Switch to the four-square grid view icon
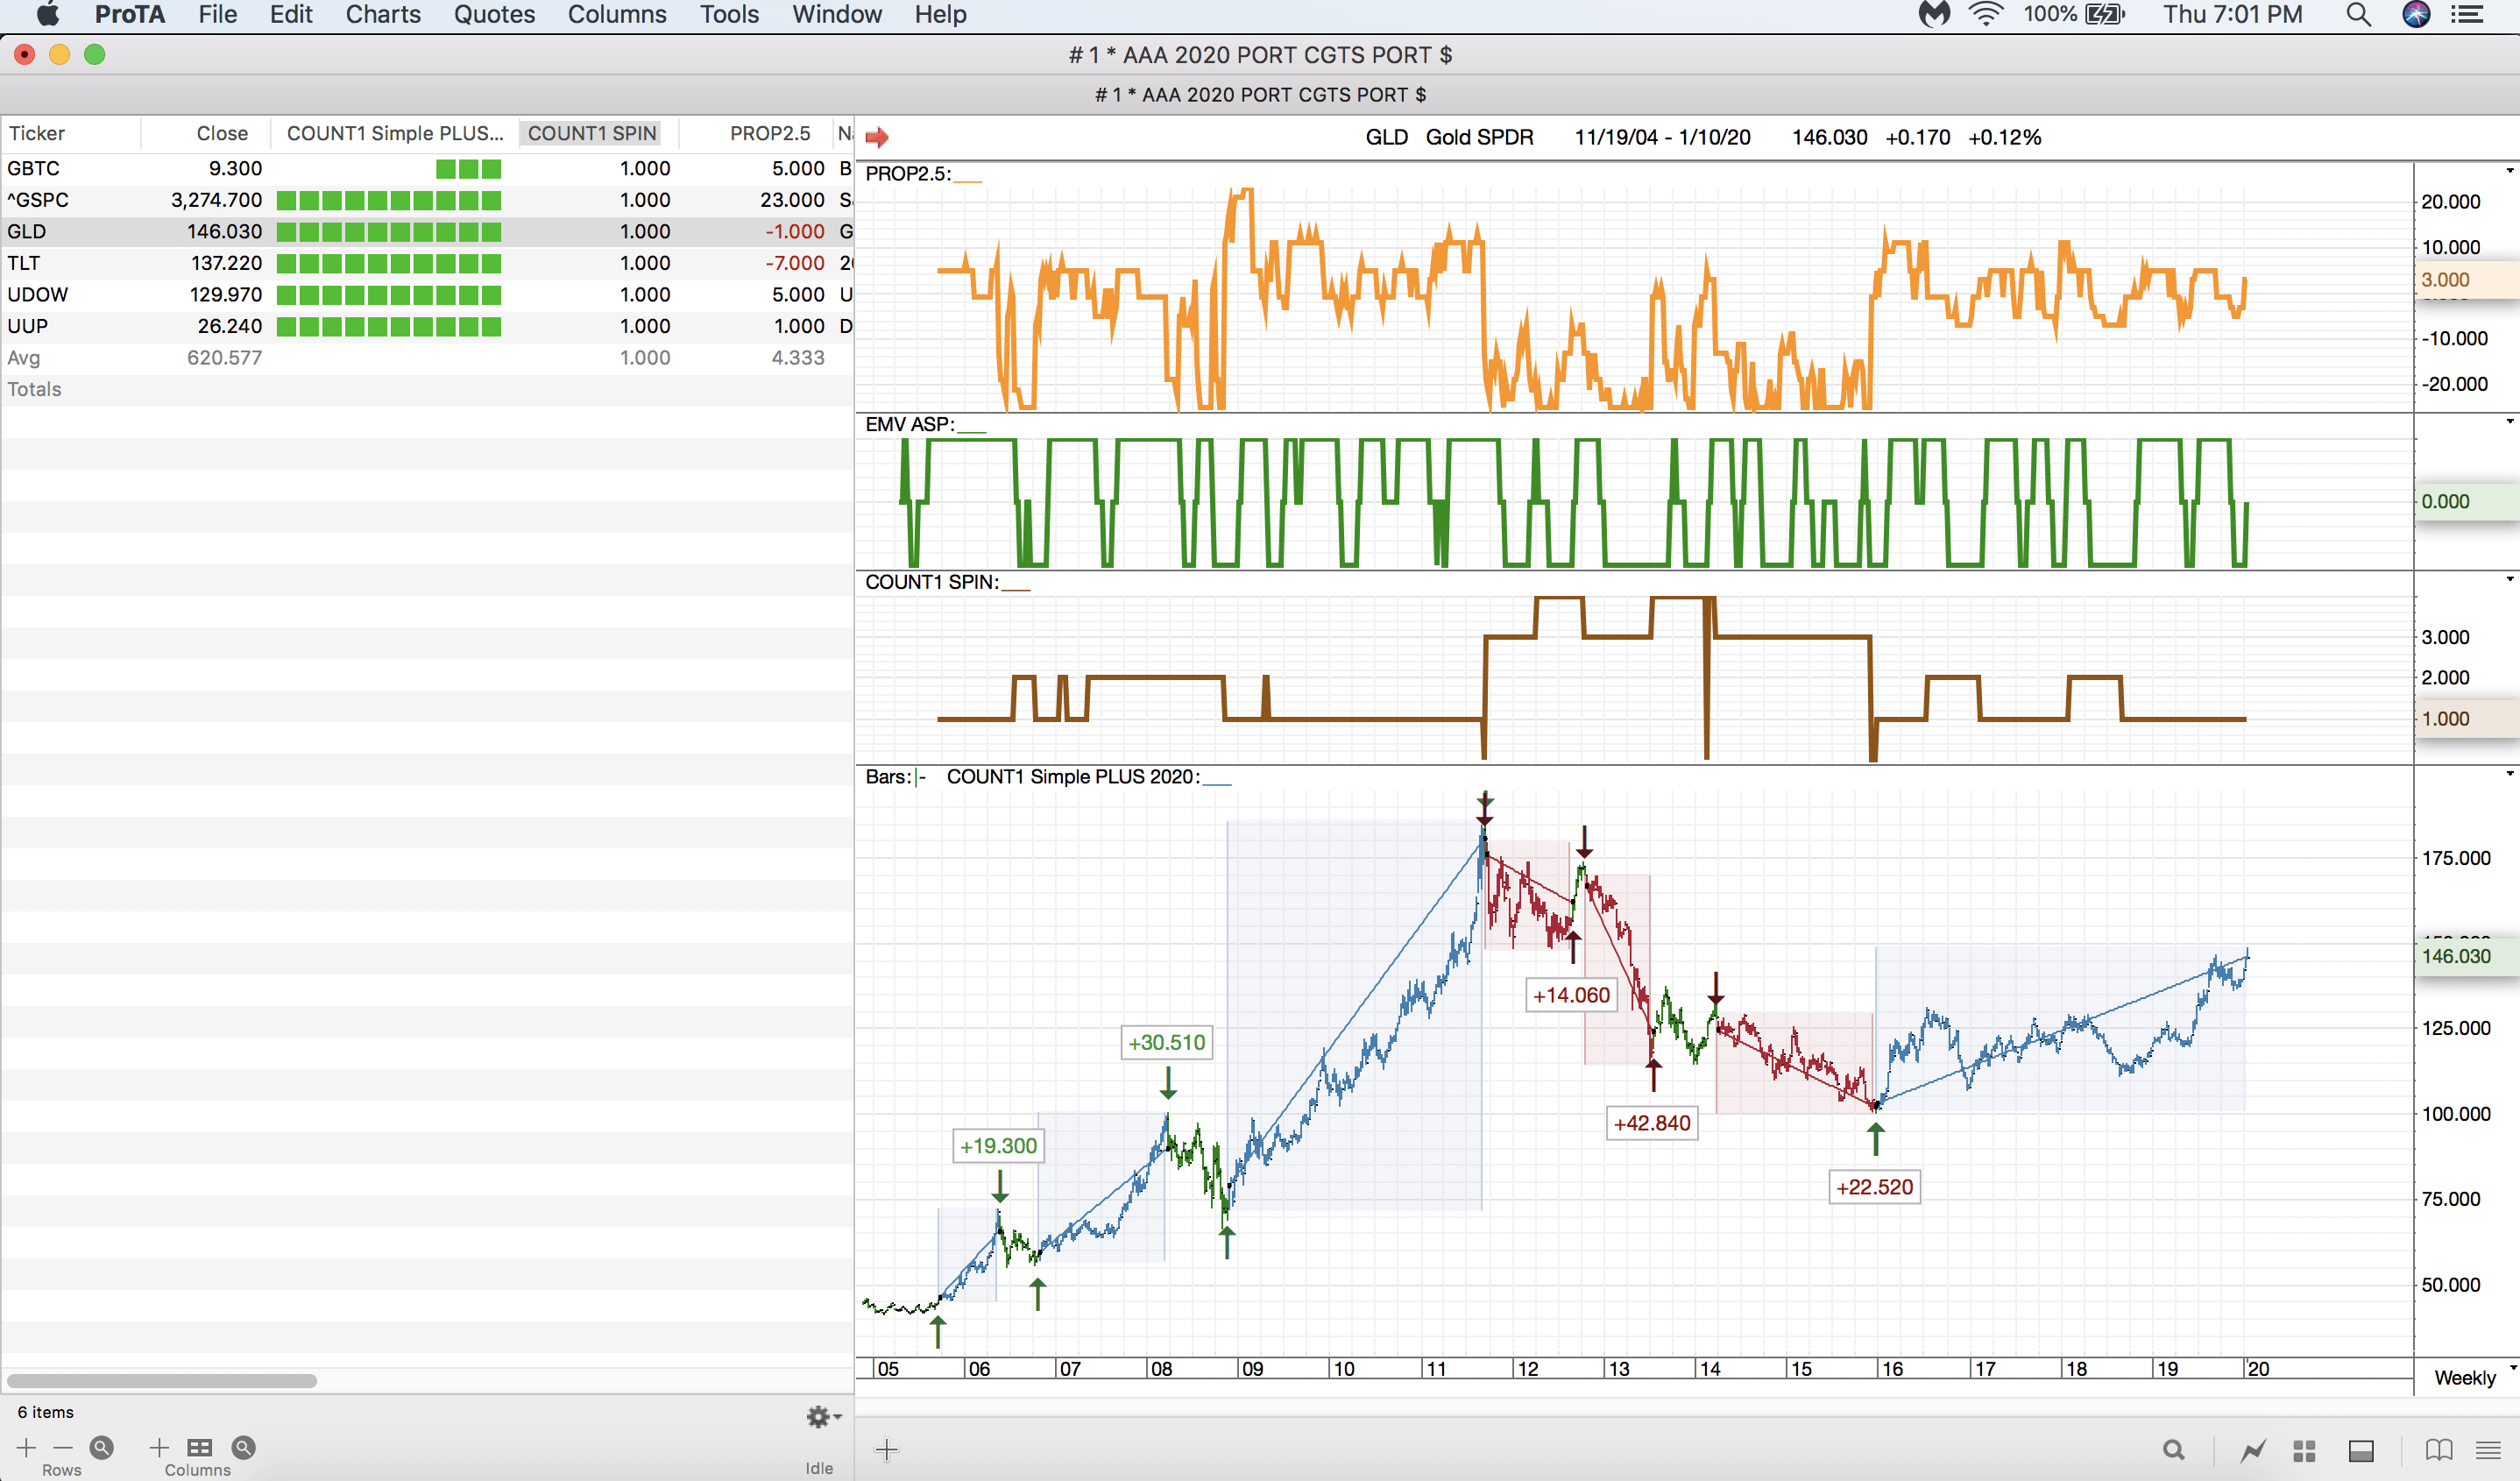The image size is (2520, 1481). point(2305,1450)
